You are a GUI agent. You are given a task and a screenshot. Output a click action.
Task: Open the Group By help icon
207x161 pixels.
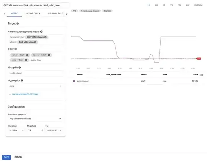click(x=20, y=68)
